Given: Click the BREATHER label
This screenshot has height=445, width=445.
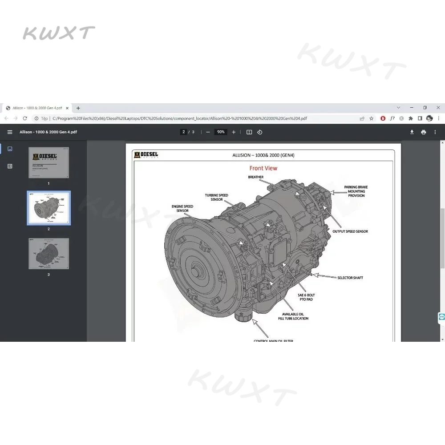Looking at the screenshot, I should 256,177.
